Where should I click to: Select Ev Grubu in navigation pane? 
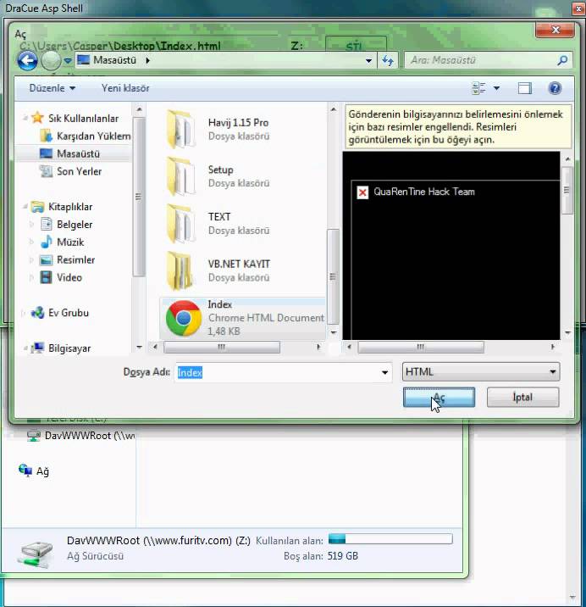tap(68, 313)
